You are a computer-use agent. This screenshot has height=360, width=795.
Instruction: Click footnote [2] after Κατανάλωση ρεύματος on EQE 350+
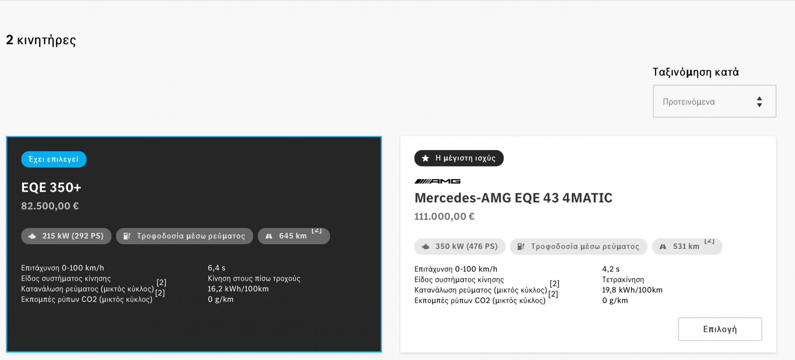pos(161,282)
